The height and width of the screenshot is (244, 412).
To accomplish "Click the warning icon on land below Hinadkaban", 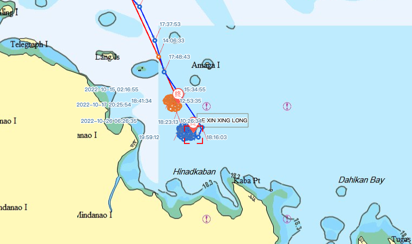I will point(206,219).
